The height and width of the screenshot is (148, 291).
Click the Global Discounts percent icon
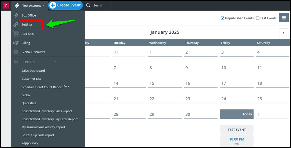[x=16, y=52]
